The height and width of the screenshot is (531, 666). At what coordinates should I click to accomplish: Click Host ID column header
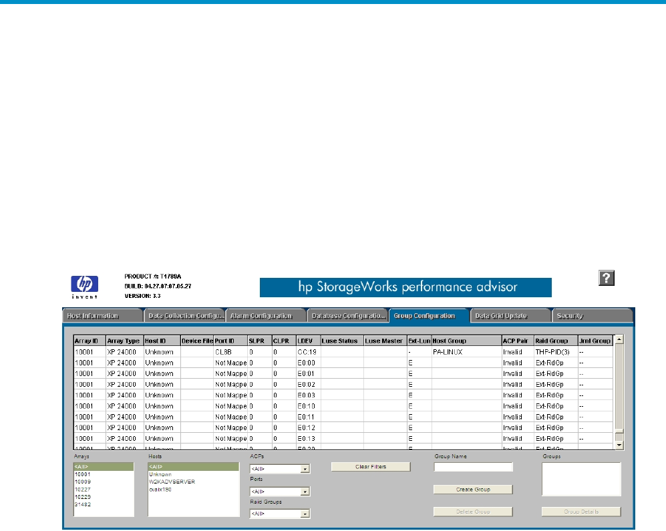[x=162, y=341]
